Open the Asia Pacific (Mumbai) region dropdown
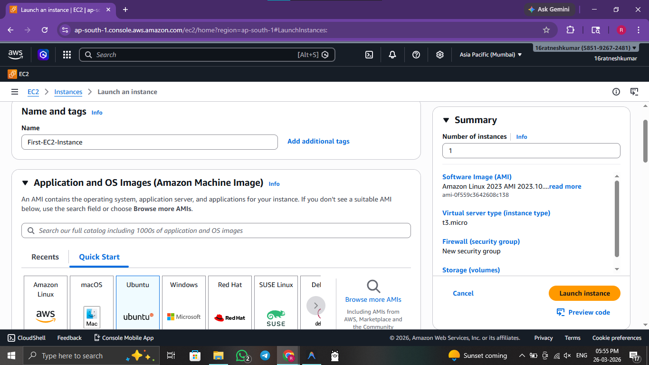This screenshot has height=365, width=649. coord(491,55)
